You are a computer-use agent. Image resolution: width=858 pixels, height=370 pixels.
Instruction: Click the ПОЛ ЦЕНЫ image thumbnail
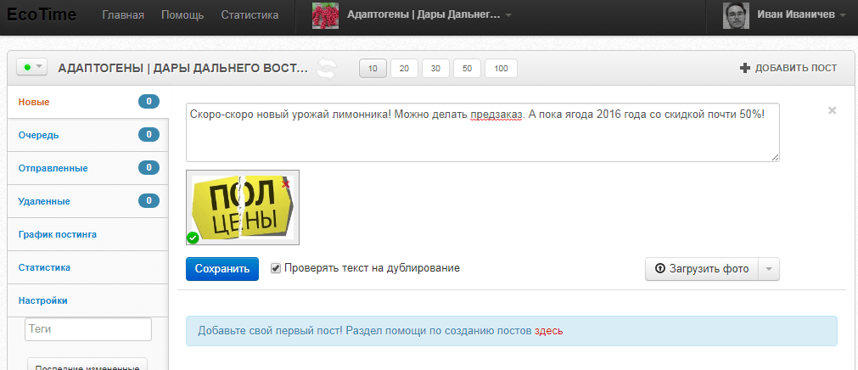click(x=243, y=207)
